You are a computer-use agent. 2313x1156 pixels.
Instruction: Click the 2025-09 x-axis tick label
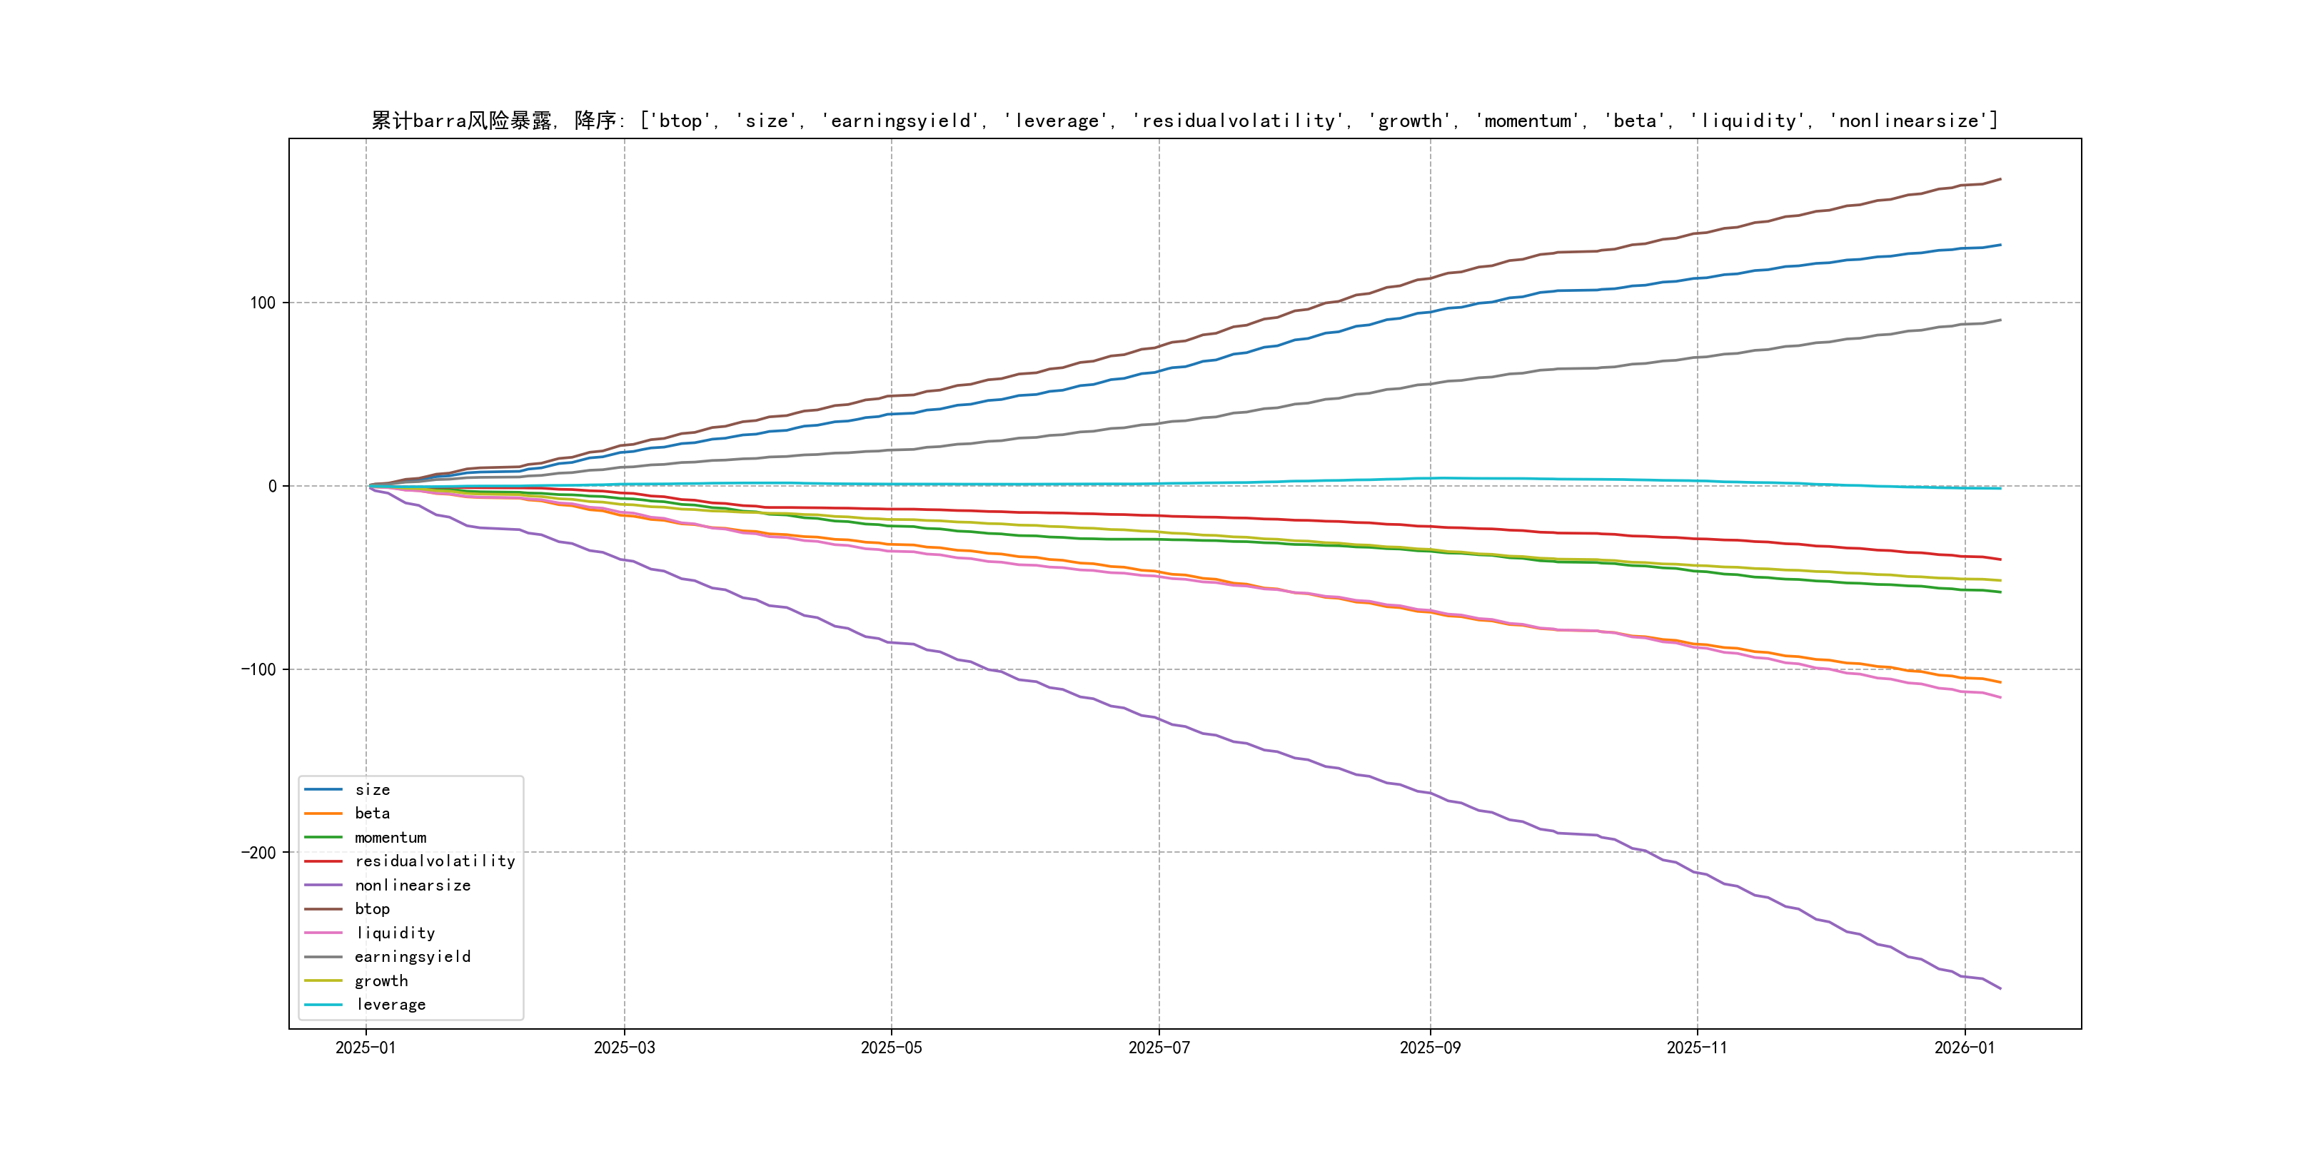point(1429,1048)
